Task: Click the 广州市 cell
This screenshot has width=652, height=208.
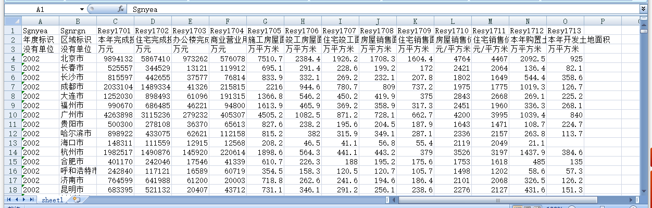Action: tap(78, 115)
